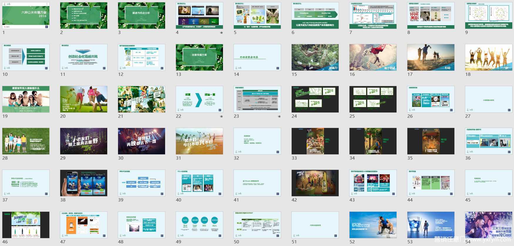The width and height of the screenshot is (514, 246).
Task: Select slide 21 collage thumbnail
Action: coord(142,99)
